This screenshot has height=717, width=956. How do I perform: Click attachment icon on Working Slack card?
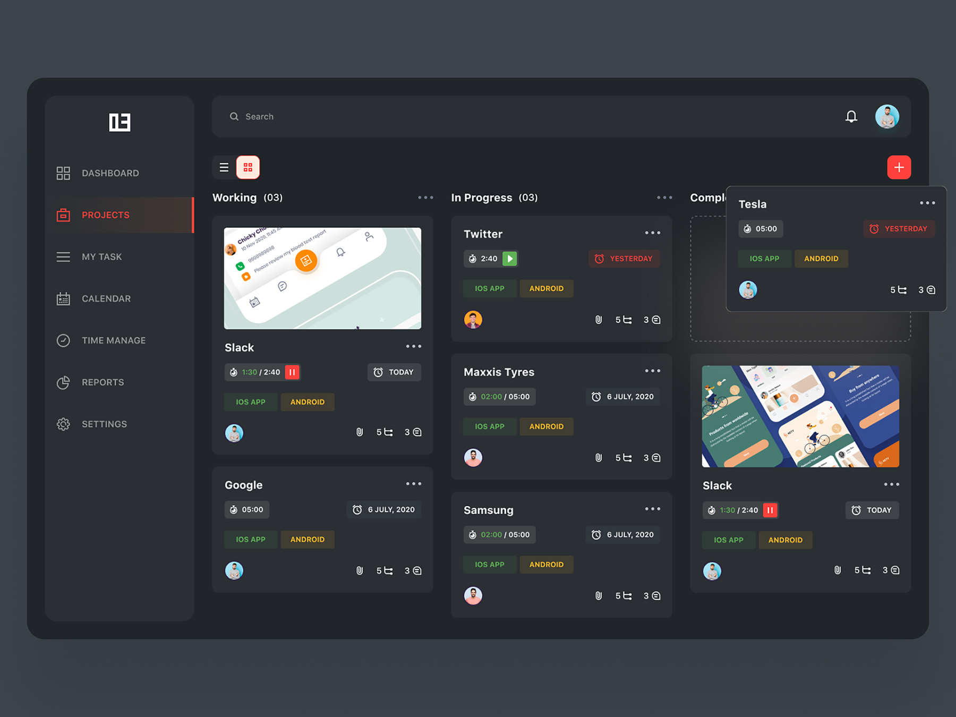click(360, 432)
